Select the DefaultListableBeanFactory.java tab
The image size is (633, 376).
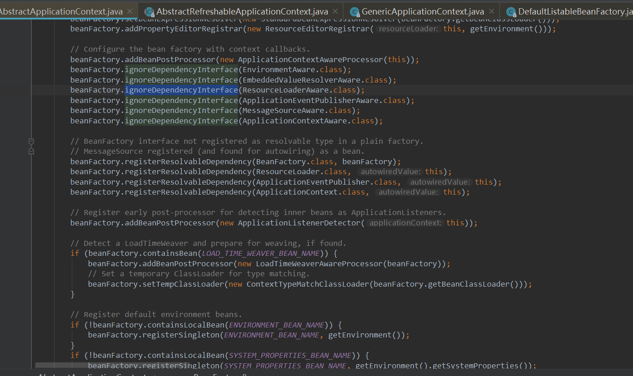[x=575, y=11]
